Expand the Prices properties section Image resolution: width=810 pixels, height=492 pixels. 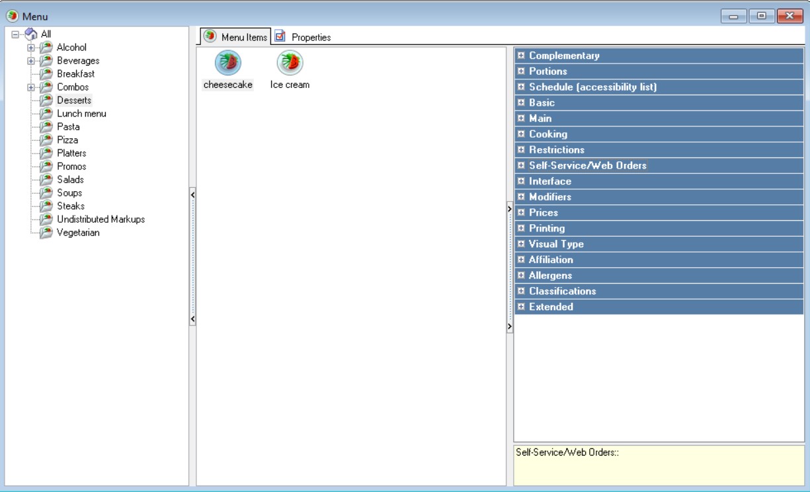tap(521, 213)
